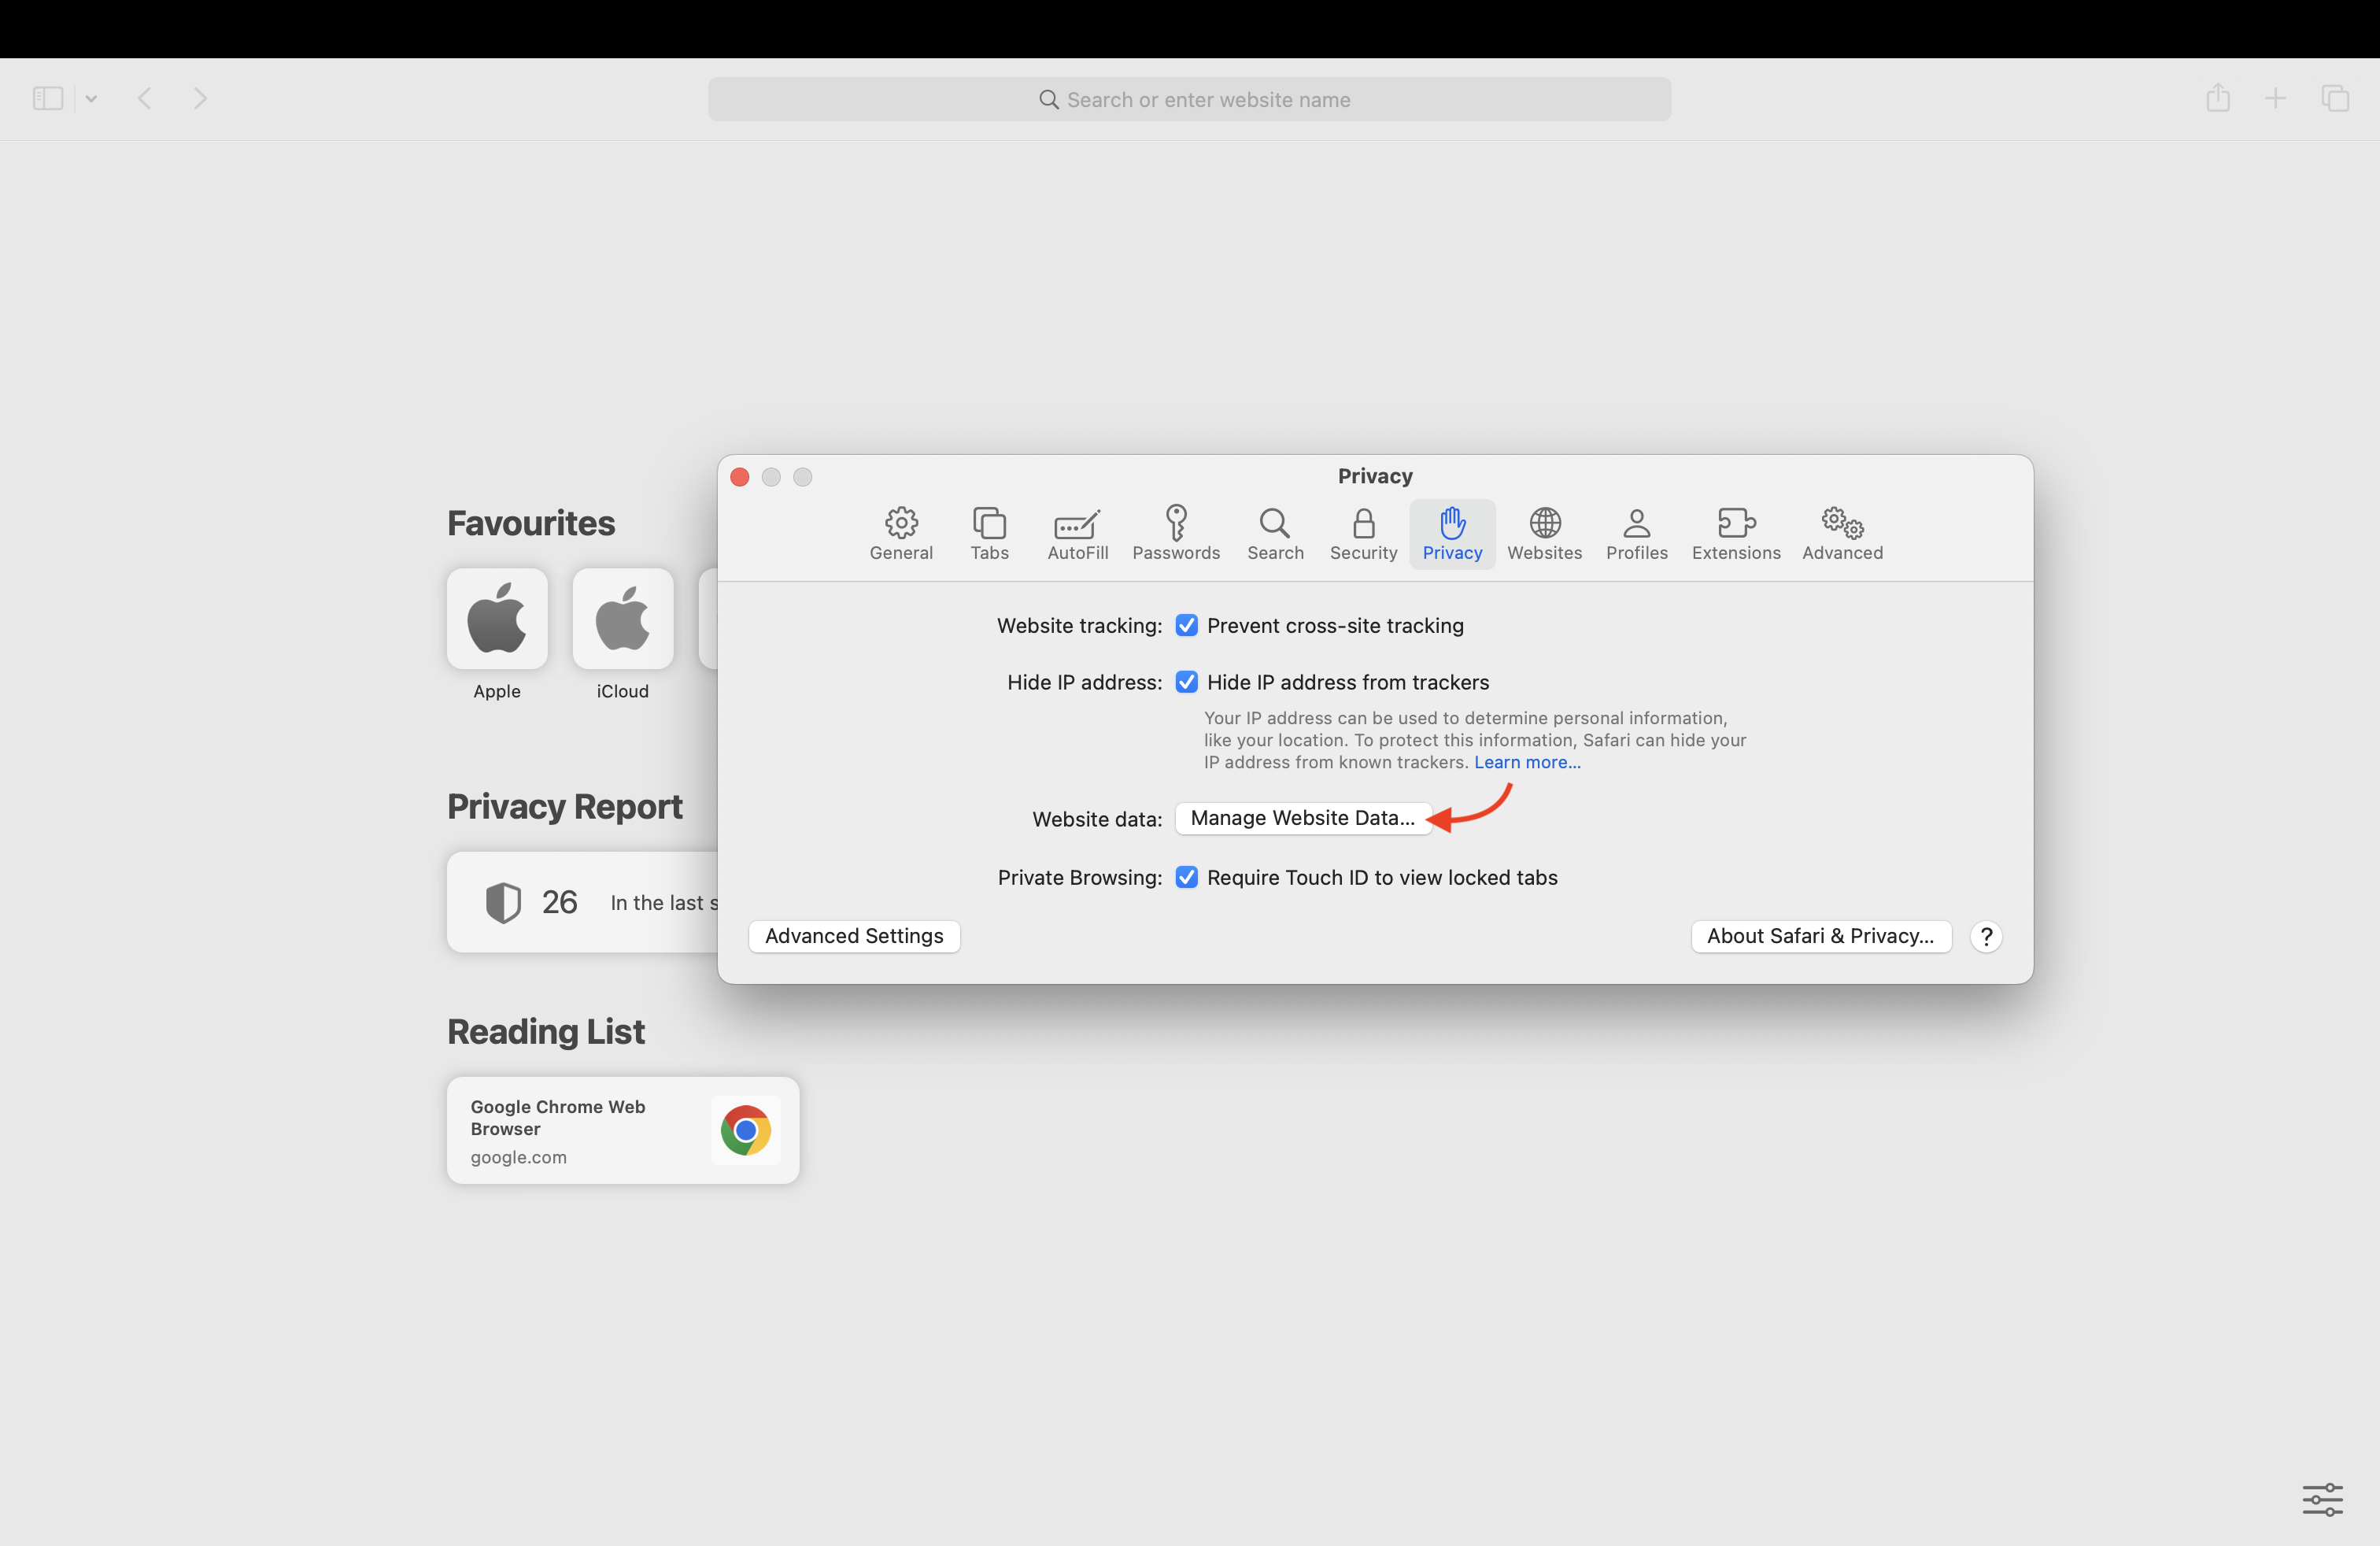Viewport: 2380px width, 1546px height.
Task: Open About Safari & Privacy
Action: click(x=1821, y=936)
